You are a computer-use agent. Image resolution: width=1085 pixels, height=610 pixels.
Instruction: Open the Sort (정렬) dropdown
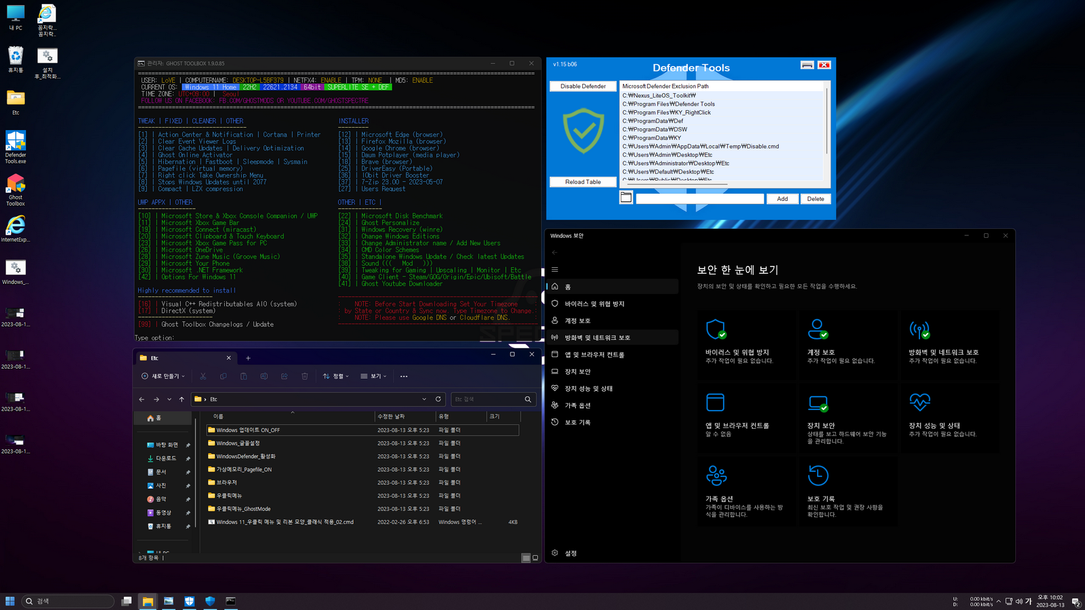(x=336, y=376)
